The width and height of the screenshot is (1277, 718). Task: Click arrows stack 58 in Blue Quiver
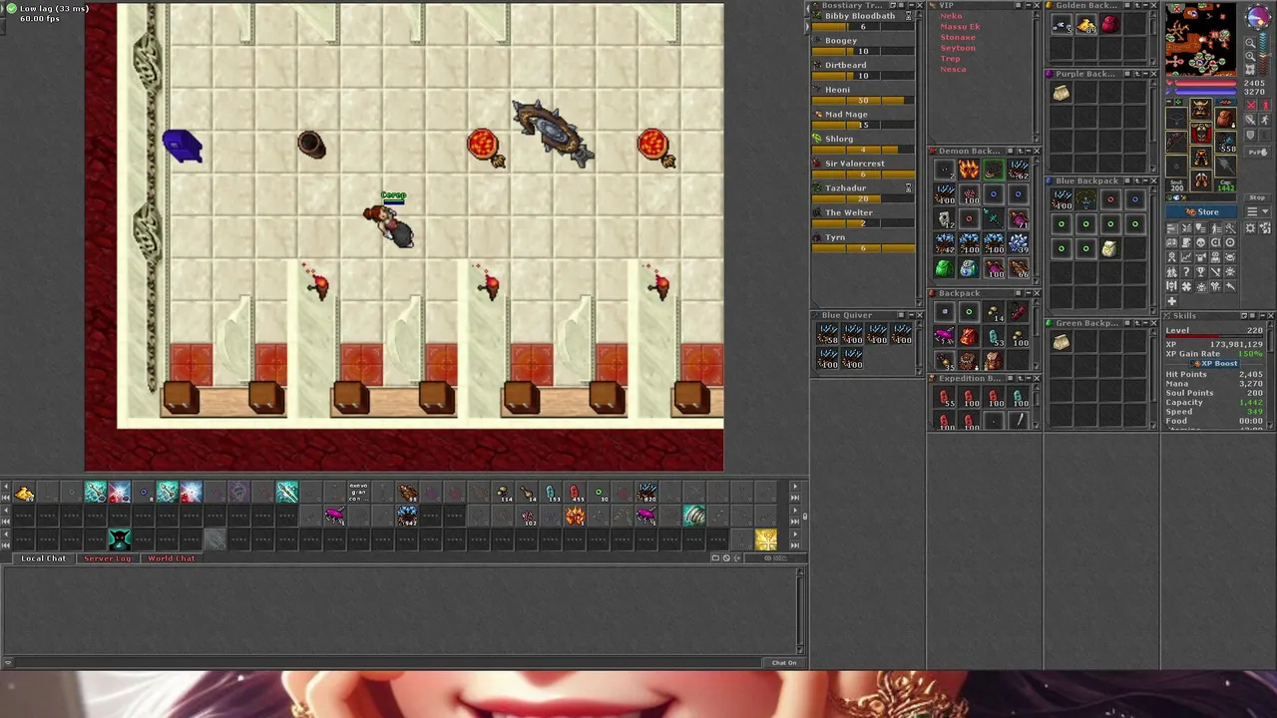(x=827, y=333)
